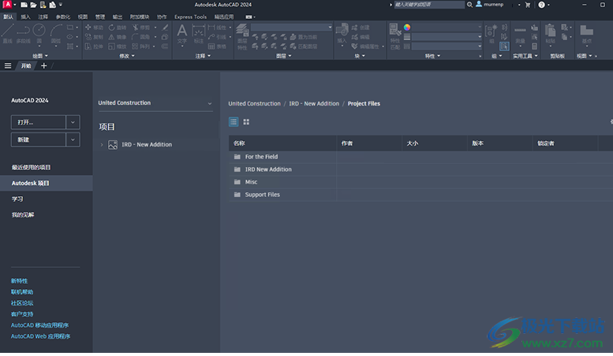Open the 参数化 ribbon tab

coord(63,17)
